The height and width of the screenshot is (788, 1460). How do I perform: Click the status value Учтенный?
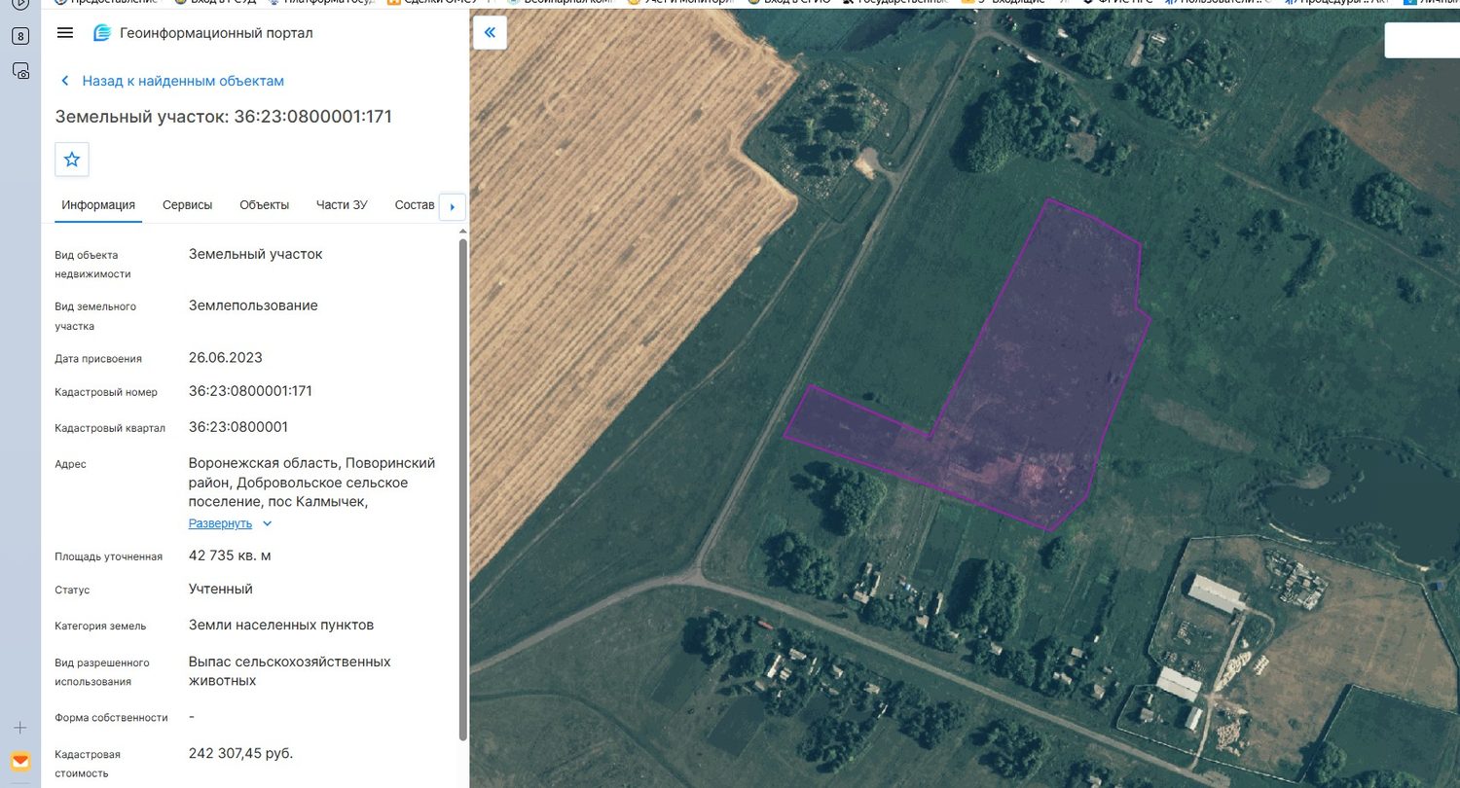tap(221, 589)
